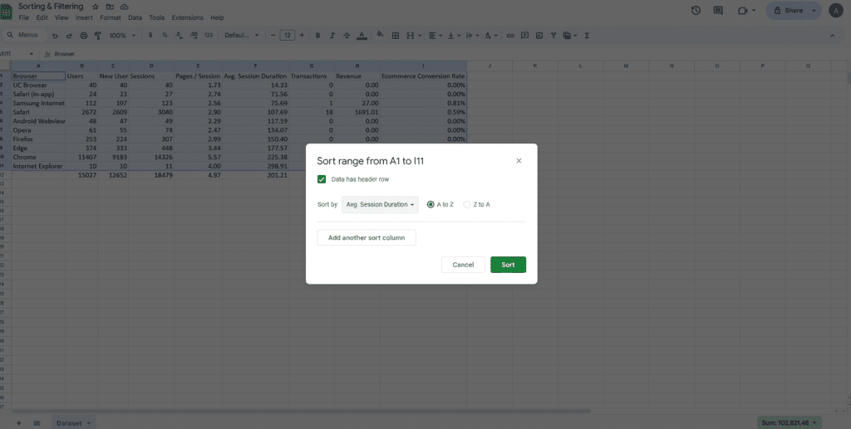The width and height of the screenshot is (851, 429).
Task: Select the Z to A radio option
Action: tap(467, 204)
